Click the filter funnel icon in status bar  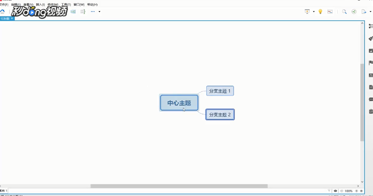coord(329,191)
